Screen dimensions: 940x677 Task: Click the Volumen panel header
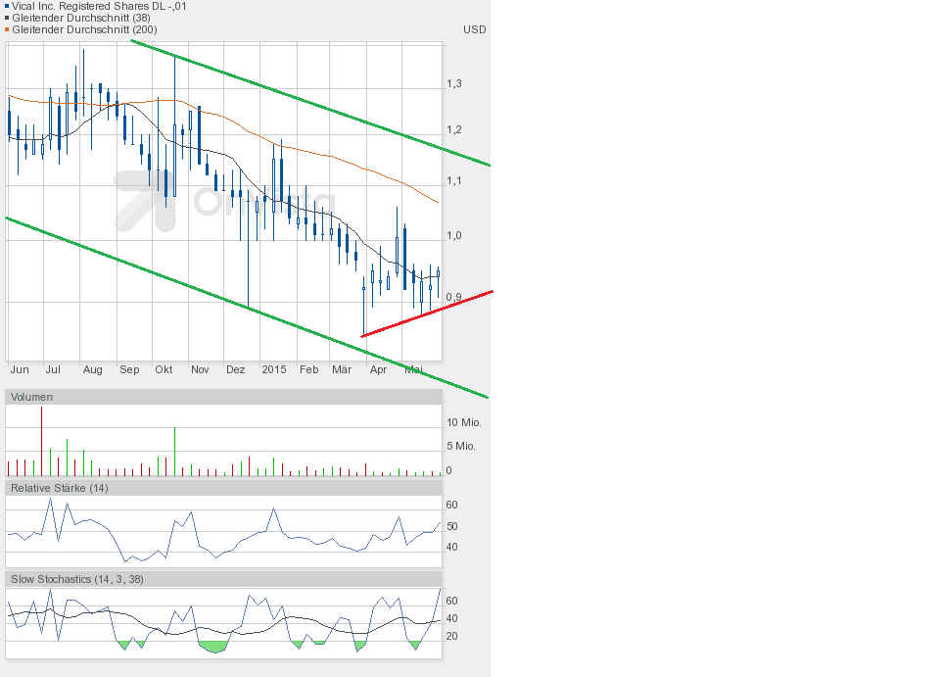coord(31,397)
